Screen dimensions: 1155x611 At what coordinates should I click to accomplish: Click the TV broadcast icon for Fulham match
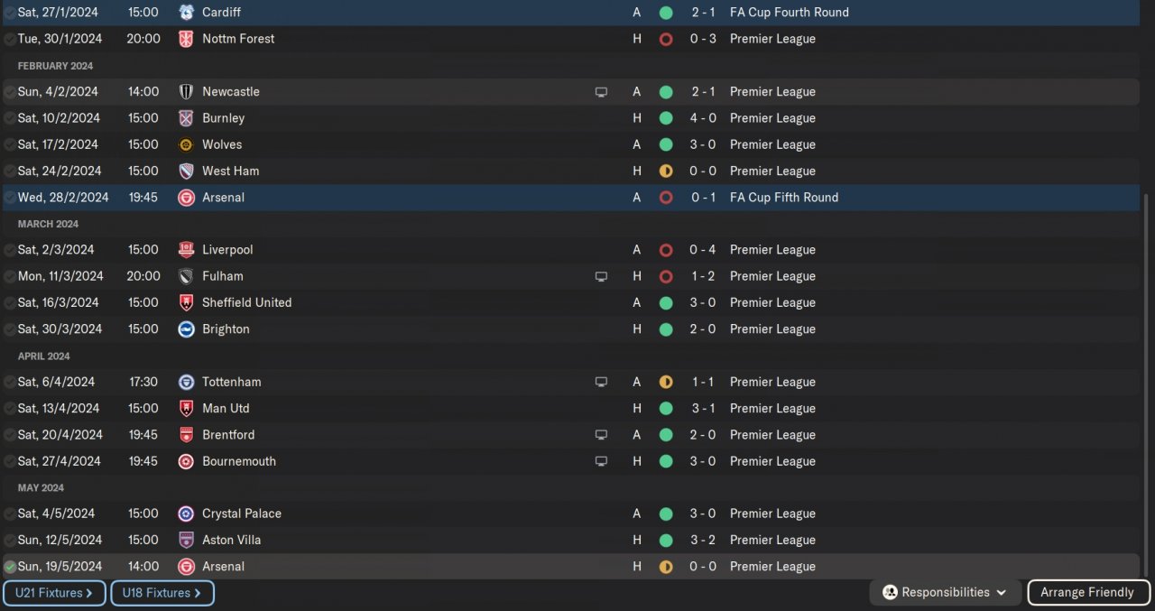(601, 277)
